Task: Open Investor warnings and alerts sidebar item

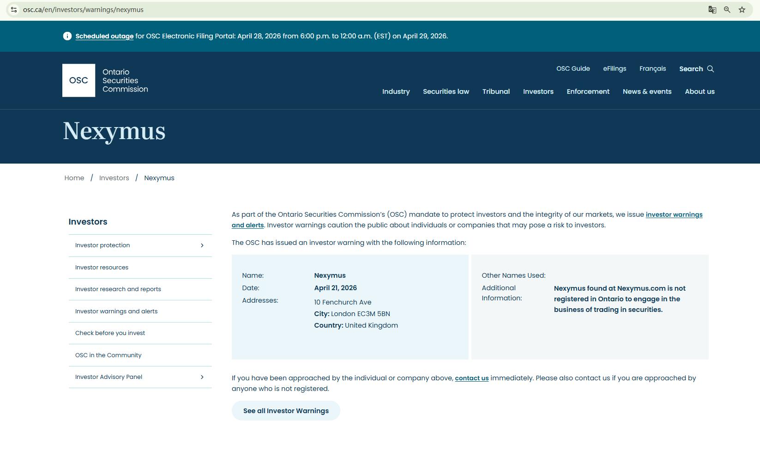Action: 140,311
